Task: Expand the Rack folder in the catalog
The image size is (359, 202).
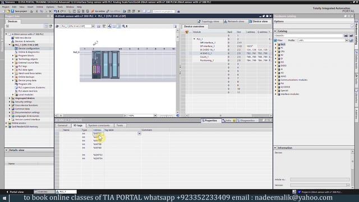Action: tap(275, 44)
